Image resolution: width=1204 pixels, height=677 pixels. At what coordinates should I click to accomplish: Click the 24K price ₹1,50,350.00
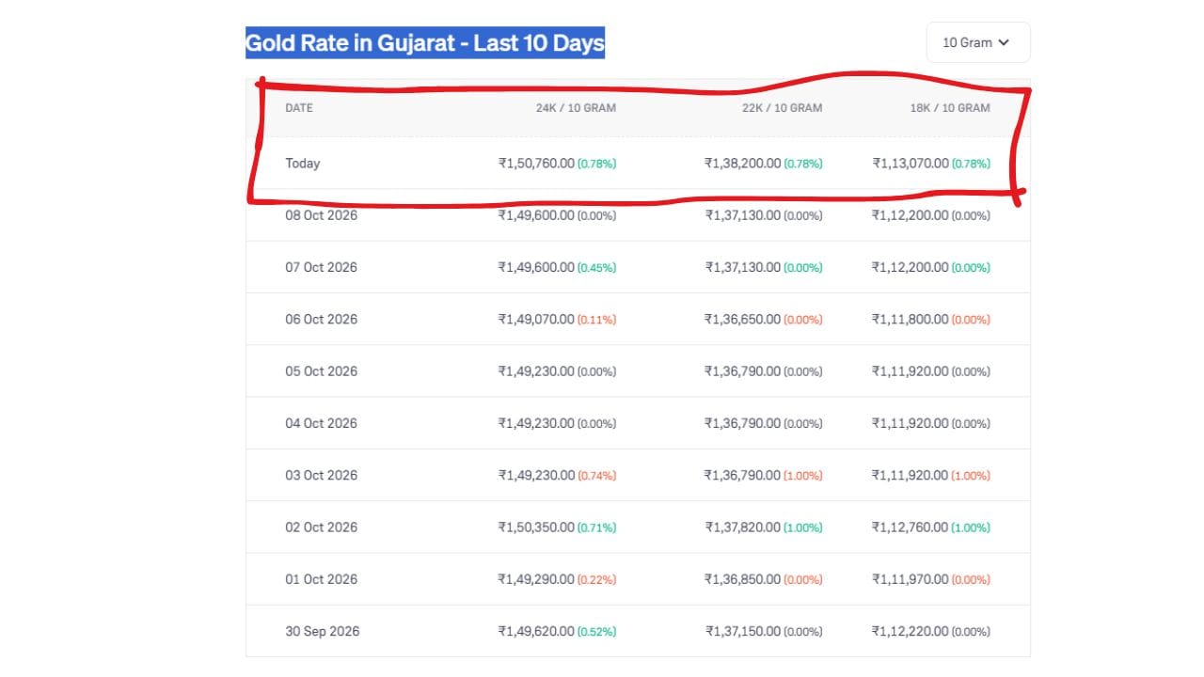tap(536, 527)
